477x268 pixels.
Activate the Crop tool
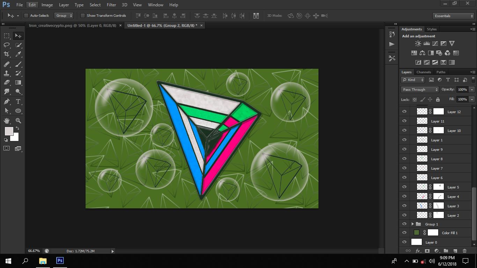[x=7, y=54]
